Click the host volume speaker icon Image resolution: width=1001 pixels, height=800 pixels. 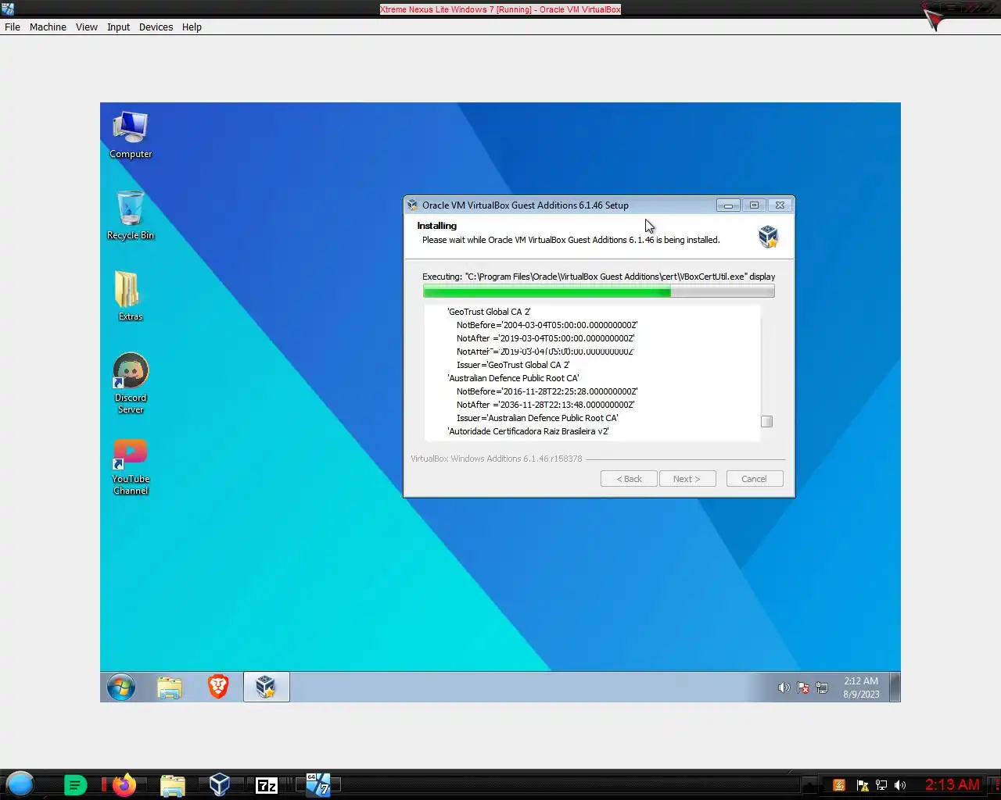pyautogui.click(x=900, y=785)
